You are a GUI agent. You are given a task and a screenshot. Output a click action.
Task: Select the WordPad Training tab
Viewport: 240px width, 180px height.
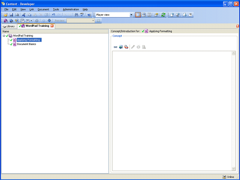point(36,26)
